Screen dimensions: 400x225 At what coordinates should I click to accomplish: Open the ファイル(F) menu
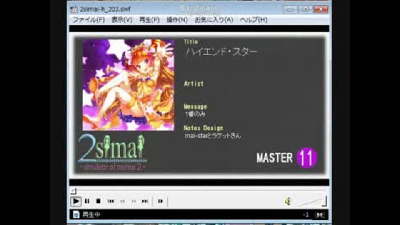(x=88, y=20)
